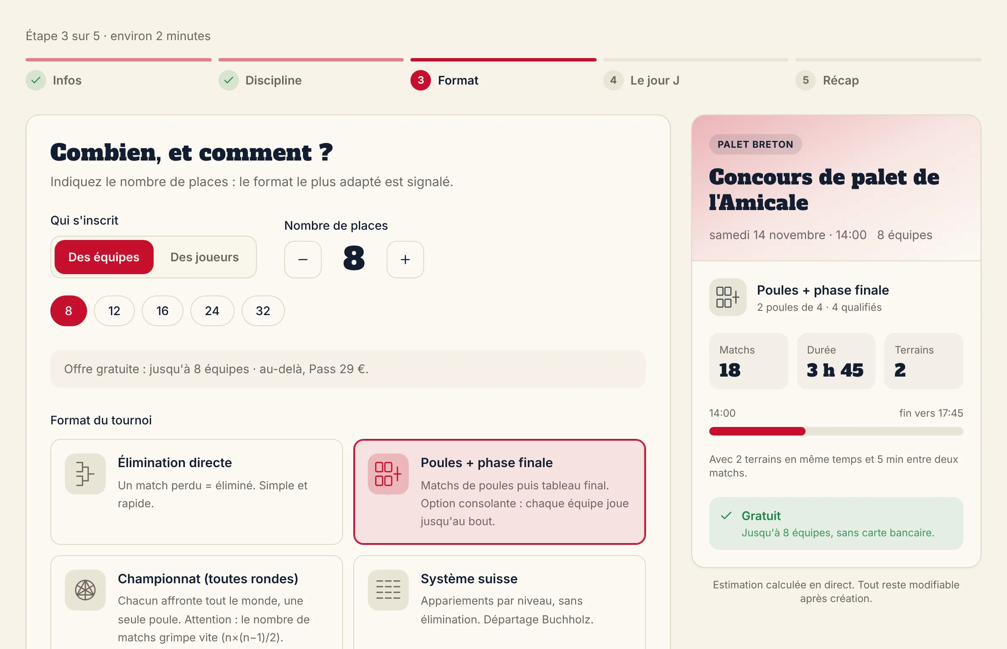Click the green checkmark beside Infos
The height and width of the screenshot is (649, 1007).
pos(36,80)
